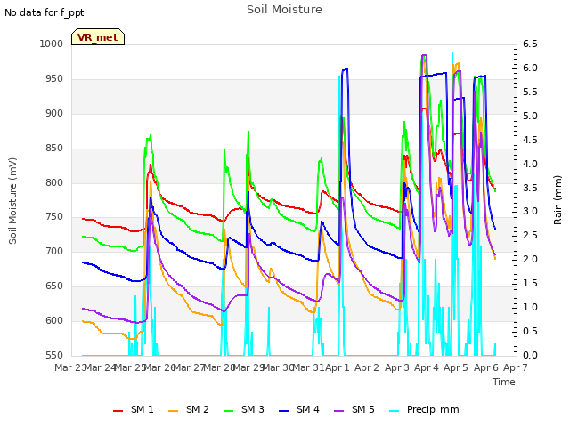Click the 'Time' x-axis label
Screen dimensions: 570x427
pyautogui.click(x=504, y=382)
